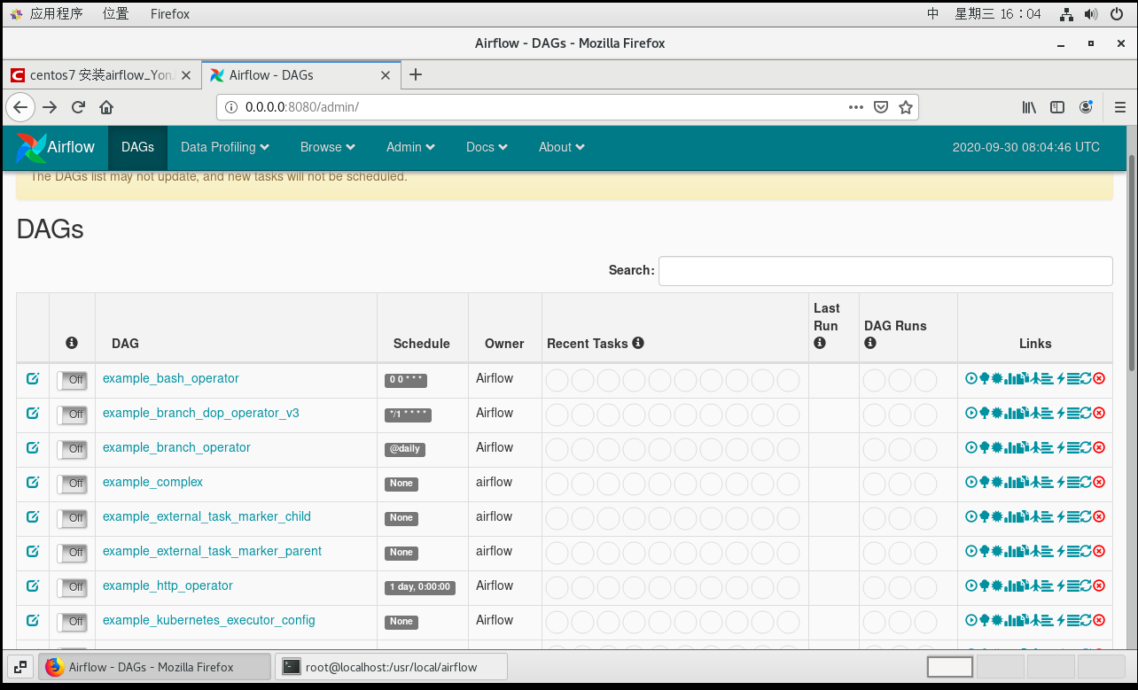Open Task Tries for example_external_task_marker_child
The image size is (1138, 690).
[1023, 516]
